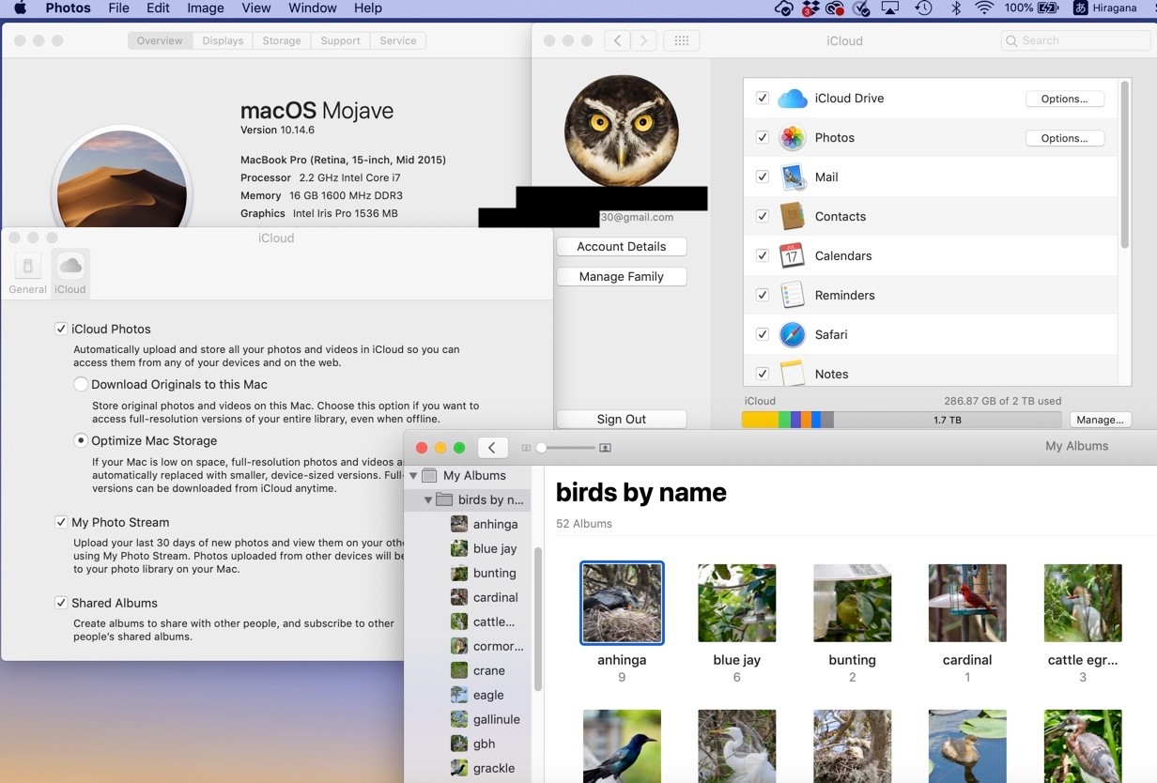Image resolution: width=1157 pixels, height=783 pixels.
Task: Click the Safari compass icon
Action: tap(793, 334)
